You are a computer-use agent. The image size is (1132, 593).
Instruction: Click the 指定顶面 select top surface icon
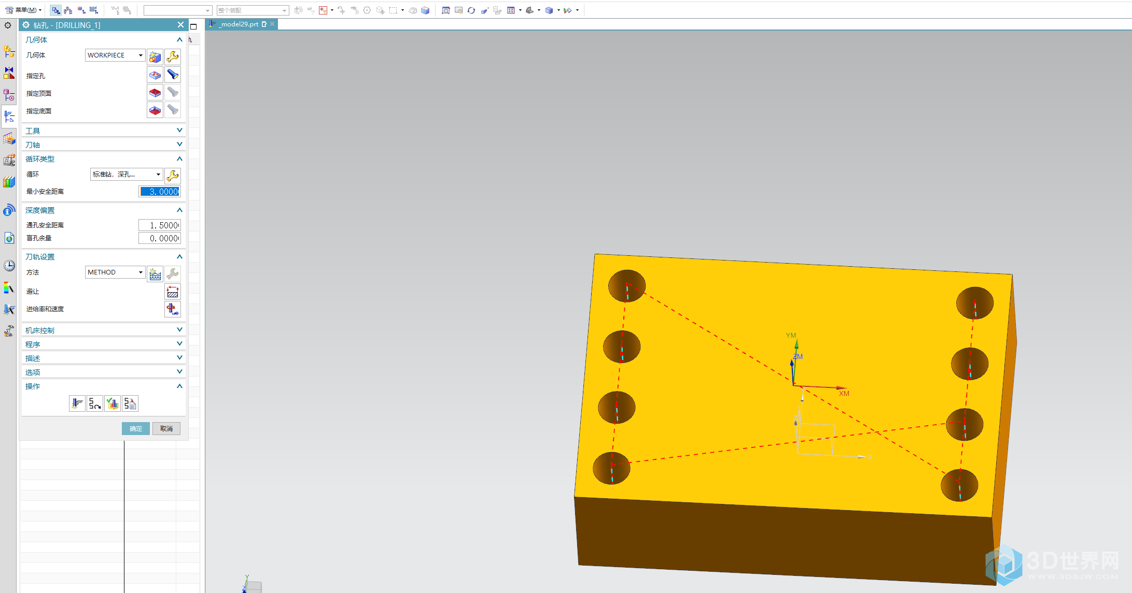point(155,93)
